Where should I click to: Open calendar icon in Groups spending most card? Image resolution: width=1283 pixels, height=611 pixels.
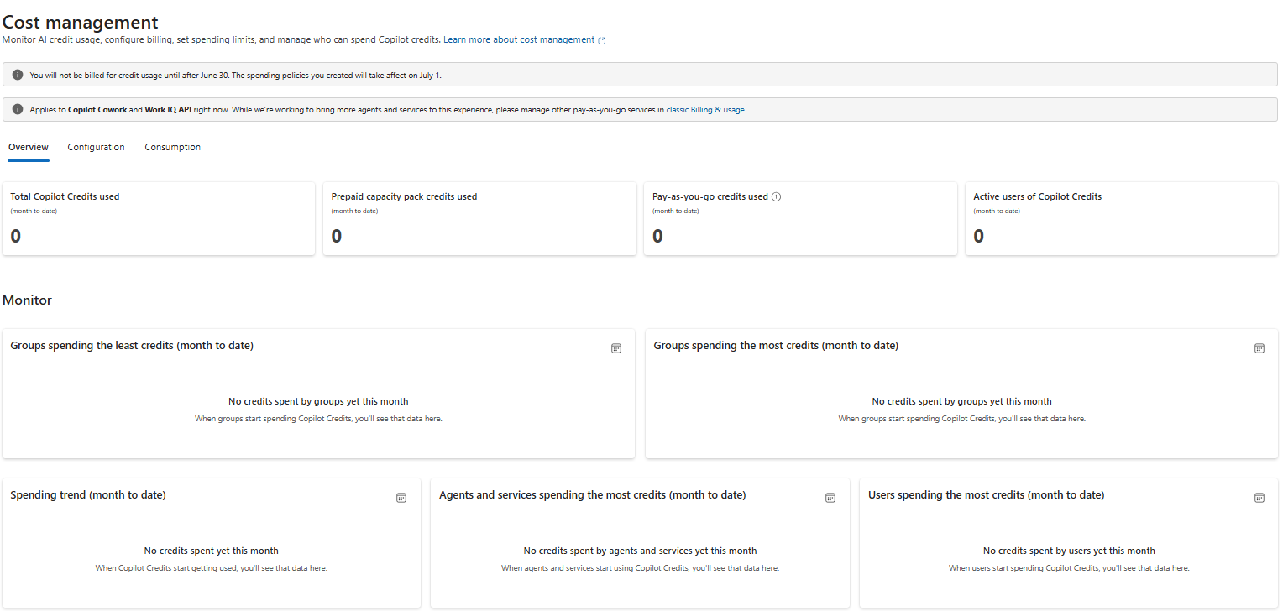pos(1259,348)
